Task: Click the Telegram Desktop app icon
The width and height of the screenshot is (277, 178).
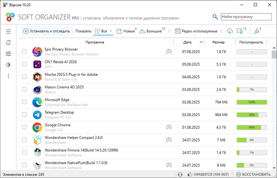Action: [37, 115]
